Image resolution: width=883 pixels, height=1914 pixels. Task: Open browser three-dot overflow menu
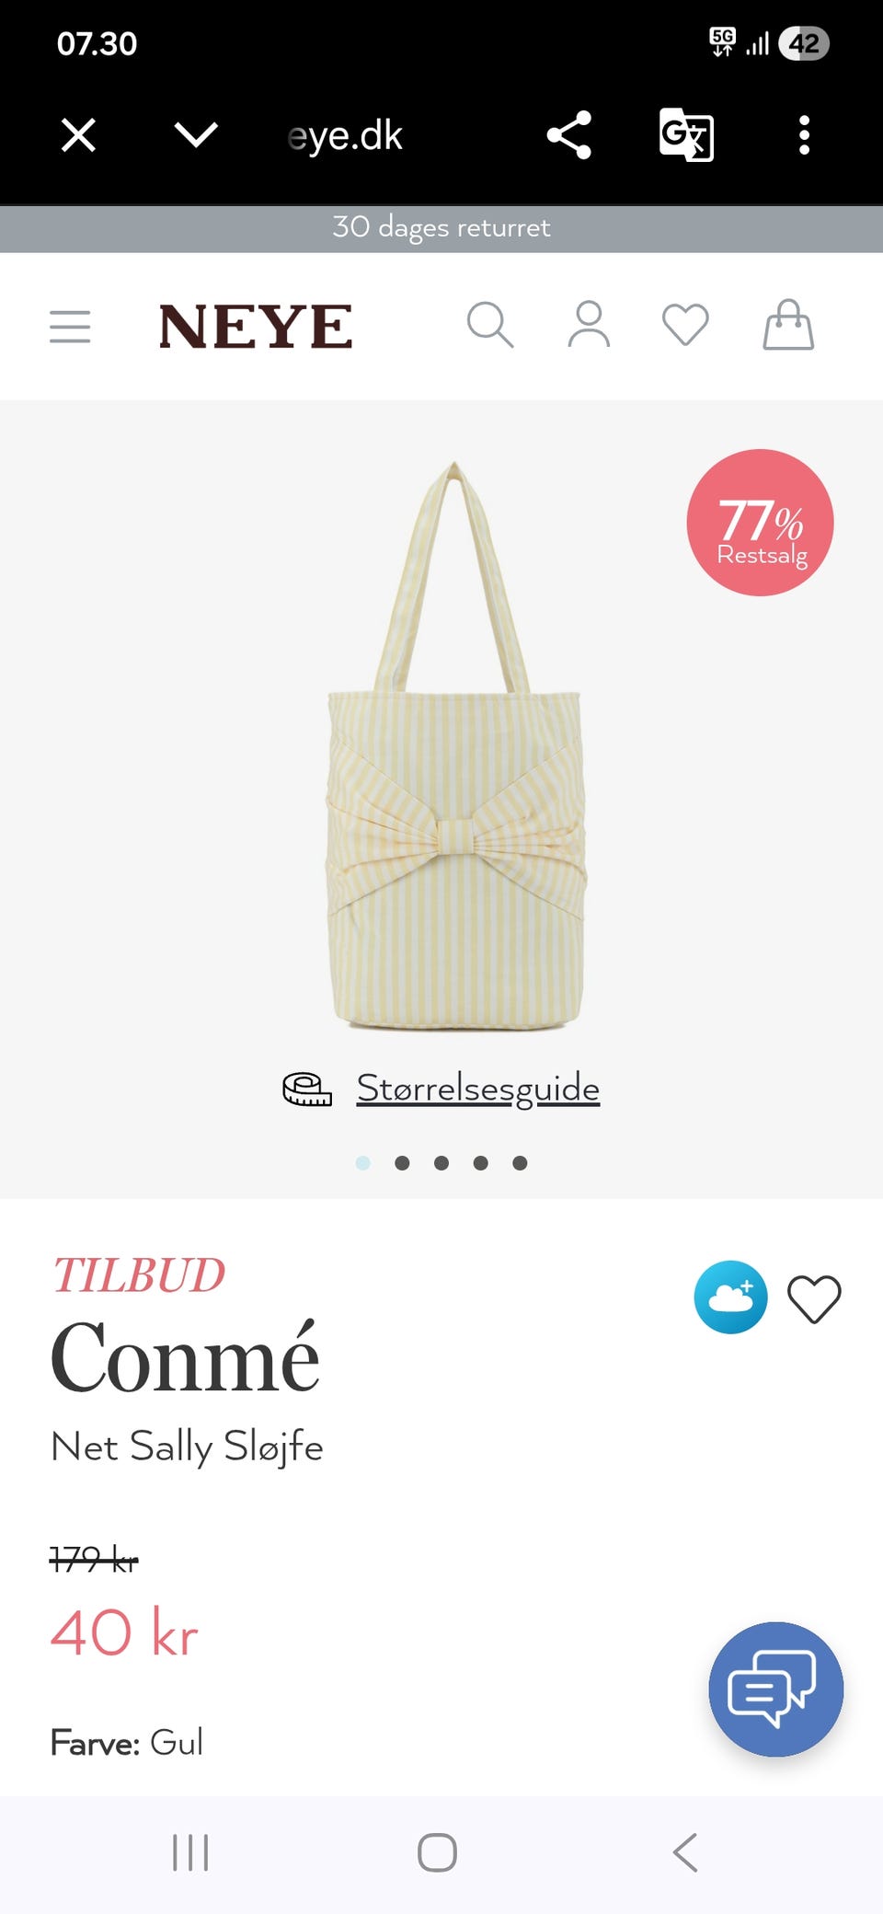(x=804, y=135)
